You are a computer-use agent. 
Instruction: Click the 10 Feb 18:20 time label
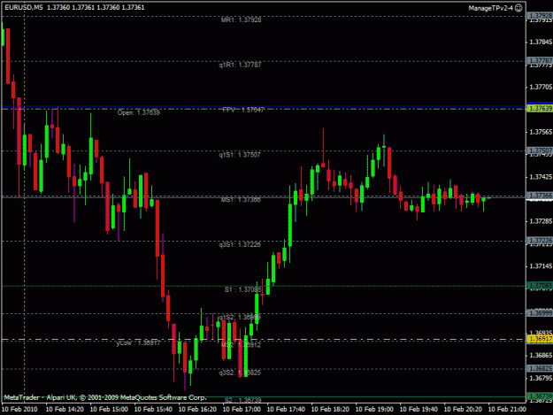pos(330,410)
